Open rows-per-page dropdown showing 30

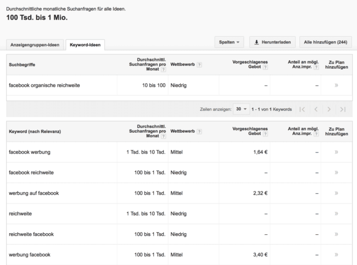(241, 109)
